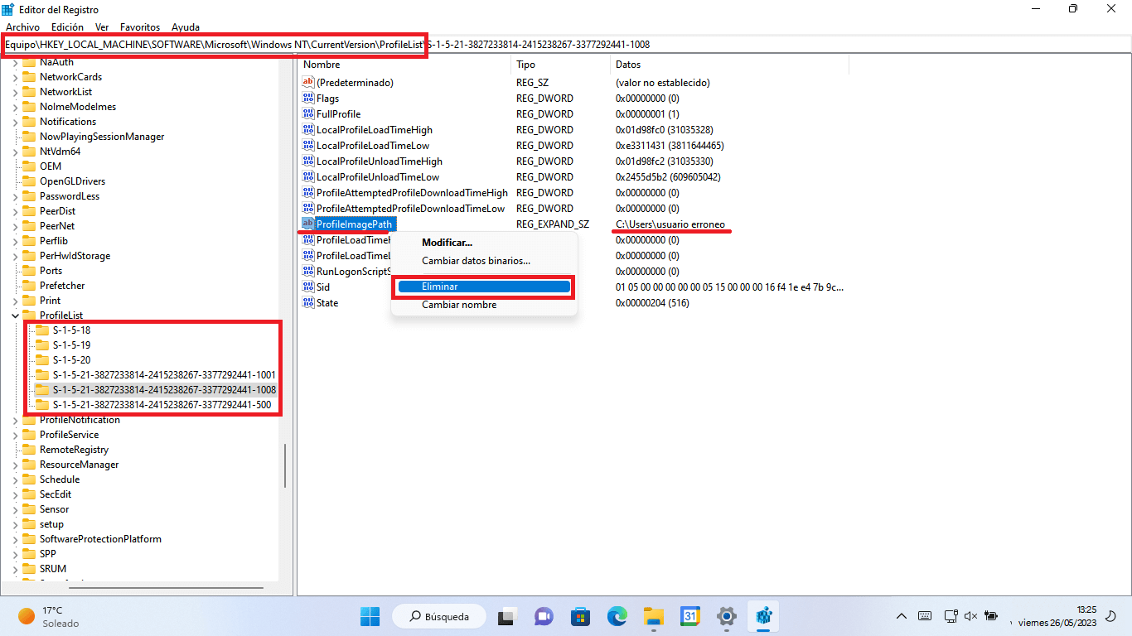
Task: Open the Edición menu
Action: pyautogui.click(x=67, y=27)
